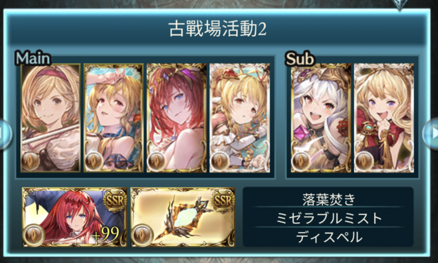The width and height of the screenshot is (438, 263).
Task: Click the element emblem on the captain portrait
Action: pyautogui.click(x=30, y=161)
